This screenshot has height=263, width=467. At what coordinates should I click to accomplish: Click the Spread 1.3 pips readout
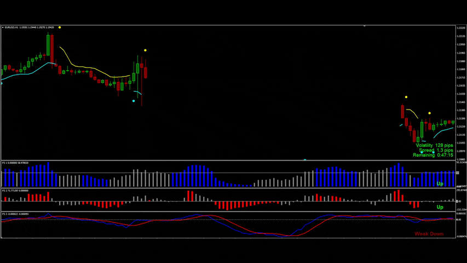tap(436, 150)
